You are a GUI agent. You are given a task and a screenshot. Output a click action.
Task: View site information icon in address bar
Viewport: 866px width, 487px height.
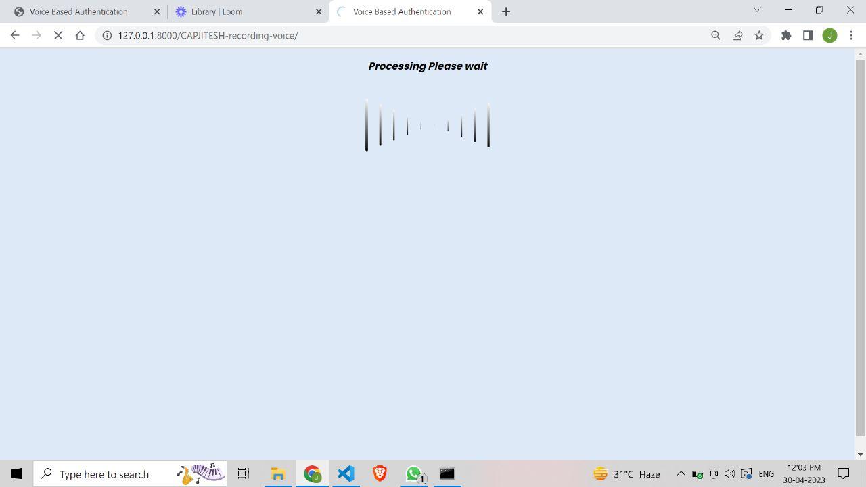pyautogui.click(x=107, y=35)
